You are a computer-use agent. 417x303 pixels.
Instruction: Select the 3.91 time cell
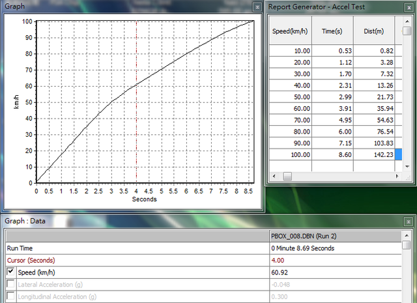tap(332, 108)
